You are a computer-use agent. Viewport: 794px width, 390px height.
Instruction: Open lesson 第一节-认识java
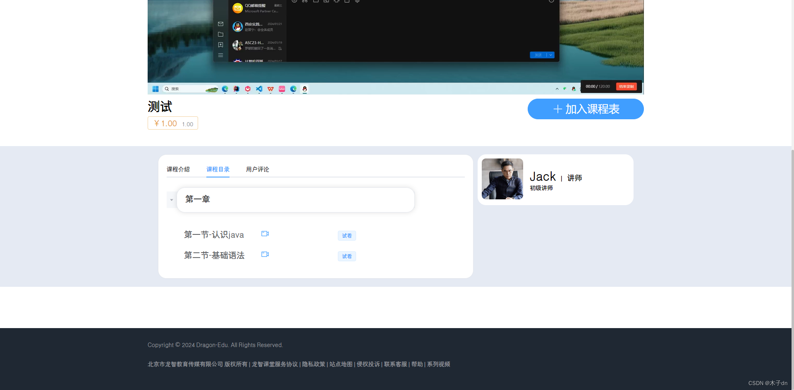click(x=214, y=235)
